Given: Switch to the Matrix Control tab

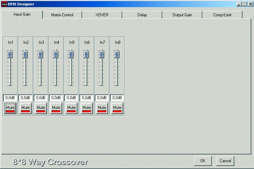Looking at the screenshot, I should click(x=62, y=15).
